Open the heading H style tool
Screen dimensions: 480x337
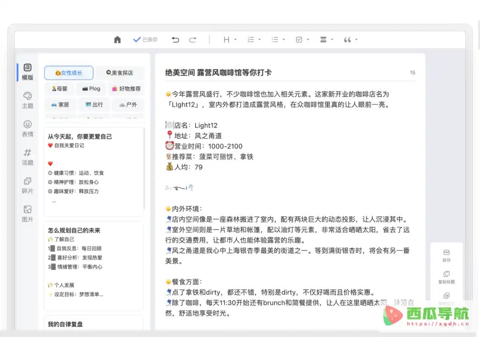[227, 39]
